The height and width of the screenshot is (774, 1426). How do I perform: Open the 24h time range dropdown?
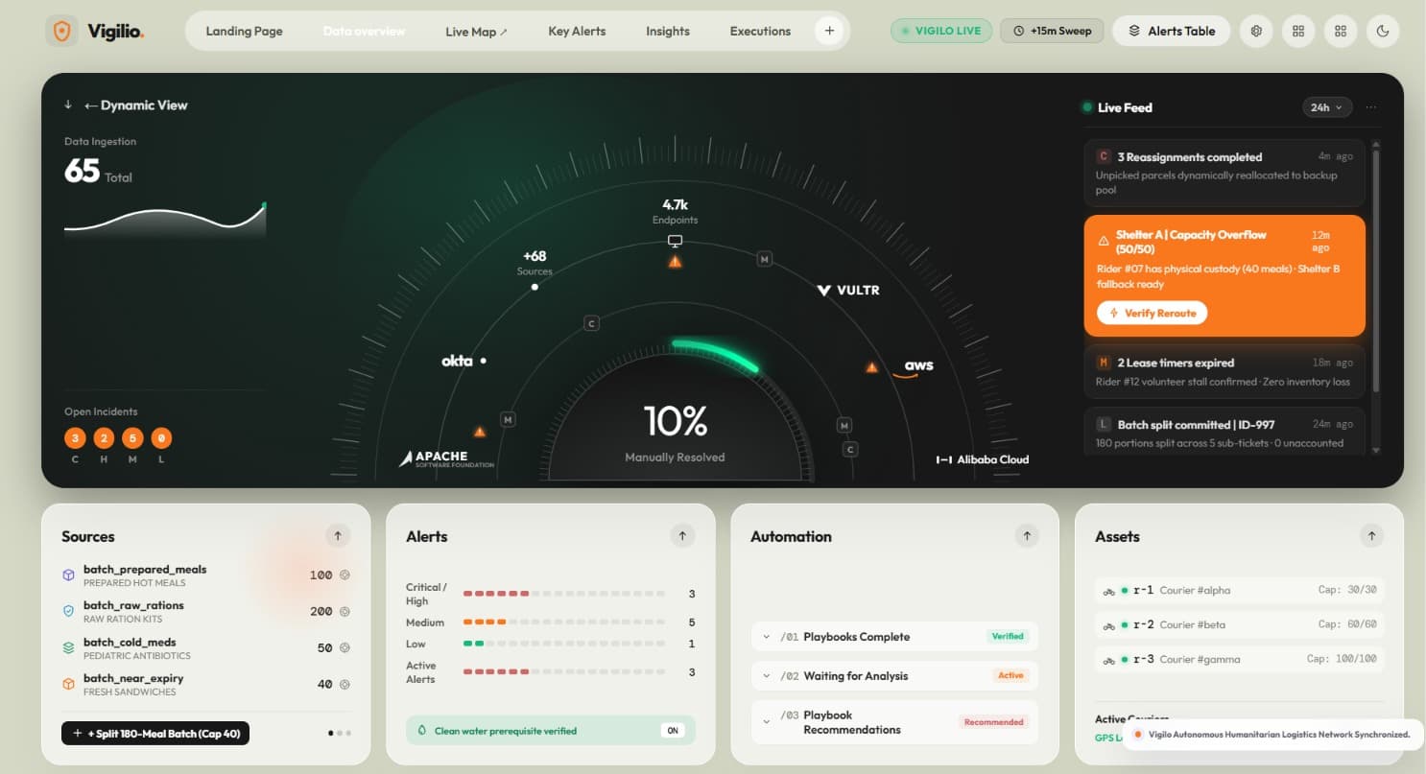point(1327,107)
